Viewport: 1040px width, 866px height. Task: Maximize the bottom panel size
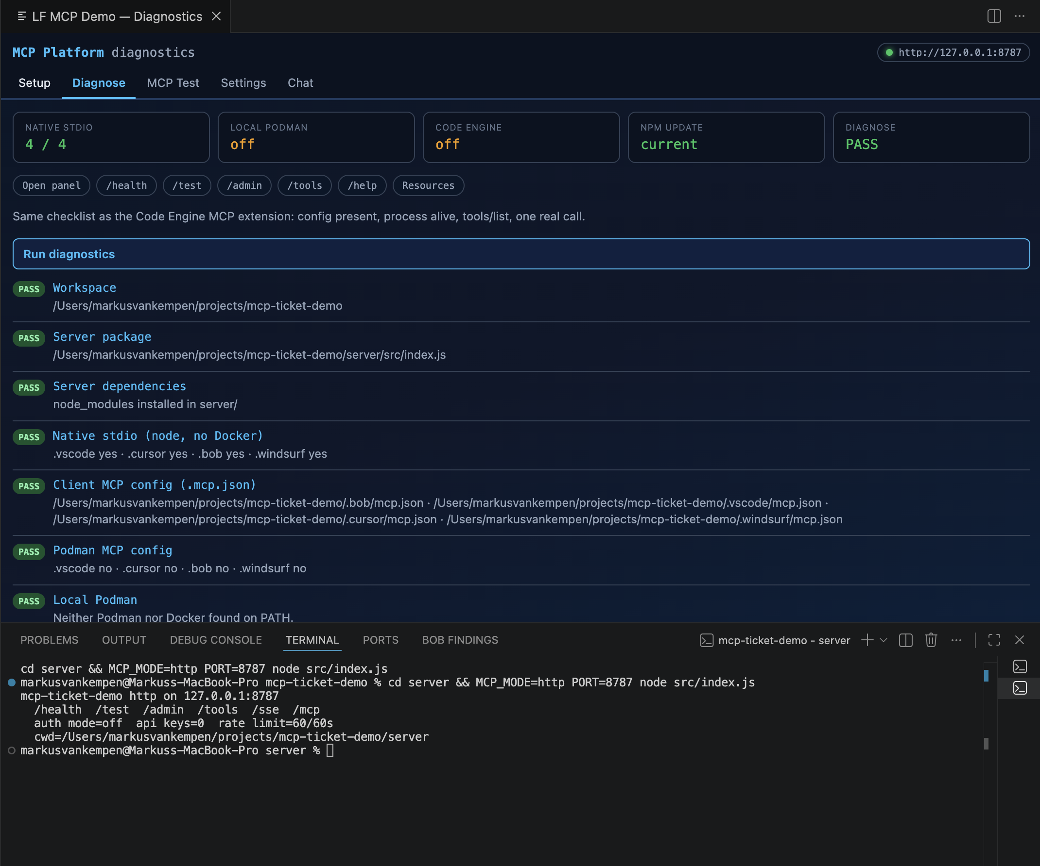pos(994,640)
